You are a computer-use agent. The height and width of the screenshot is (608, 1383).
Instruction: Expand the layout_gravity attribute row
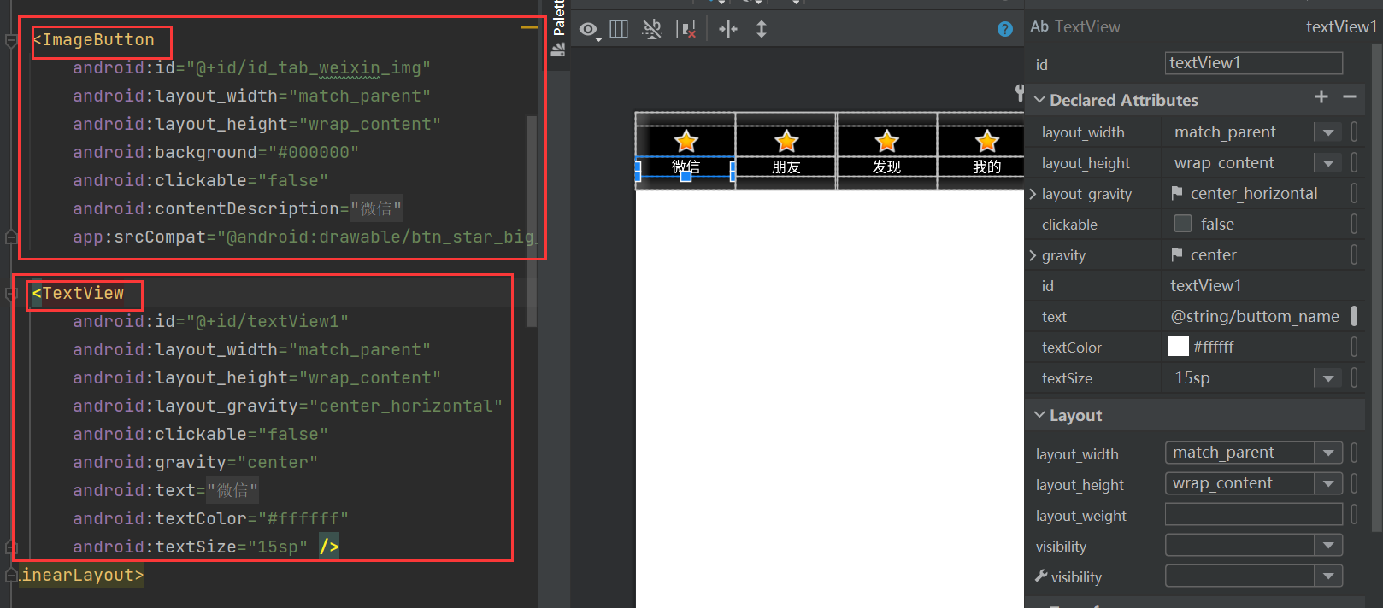click(x=1033, y=194)
